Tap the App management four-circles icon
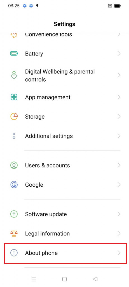This screenshot has width=129, height=287. 14,97
